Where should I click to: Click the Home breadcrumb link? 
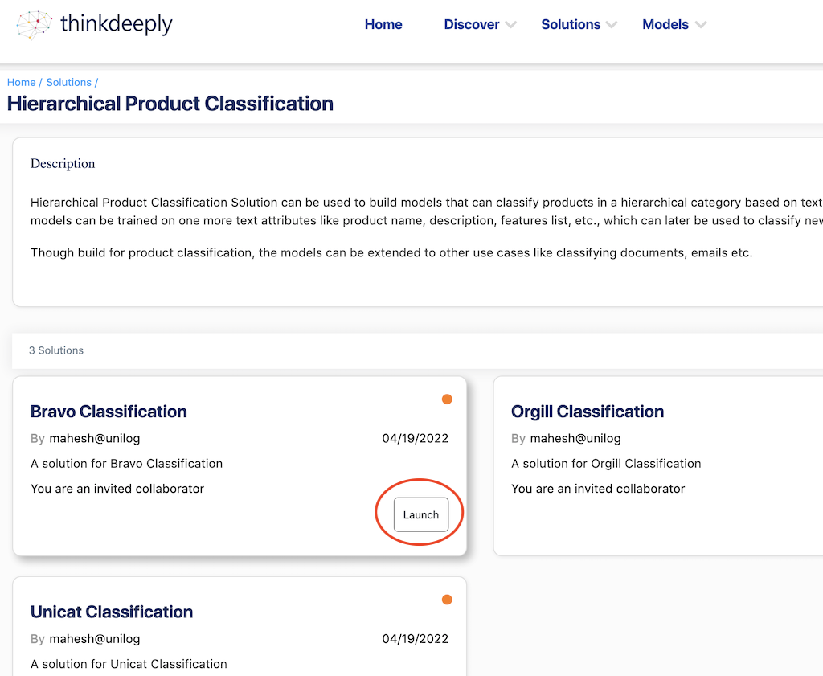[x=22, y=82]
